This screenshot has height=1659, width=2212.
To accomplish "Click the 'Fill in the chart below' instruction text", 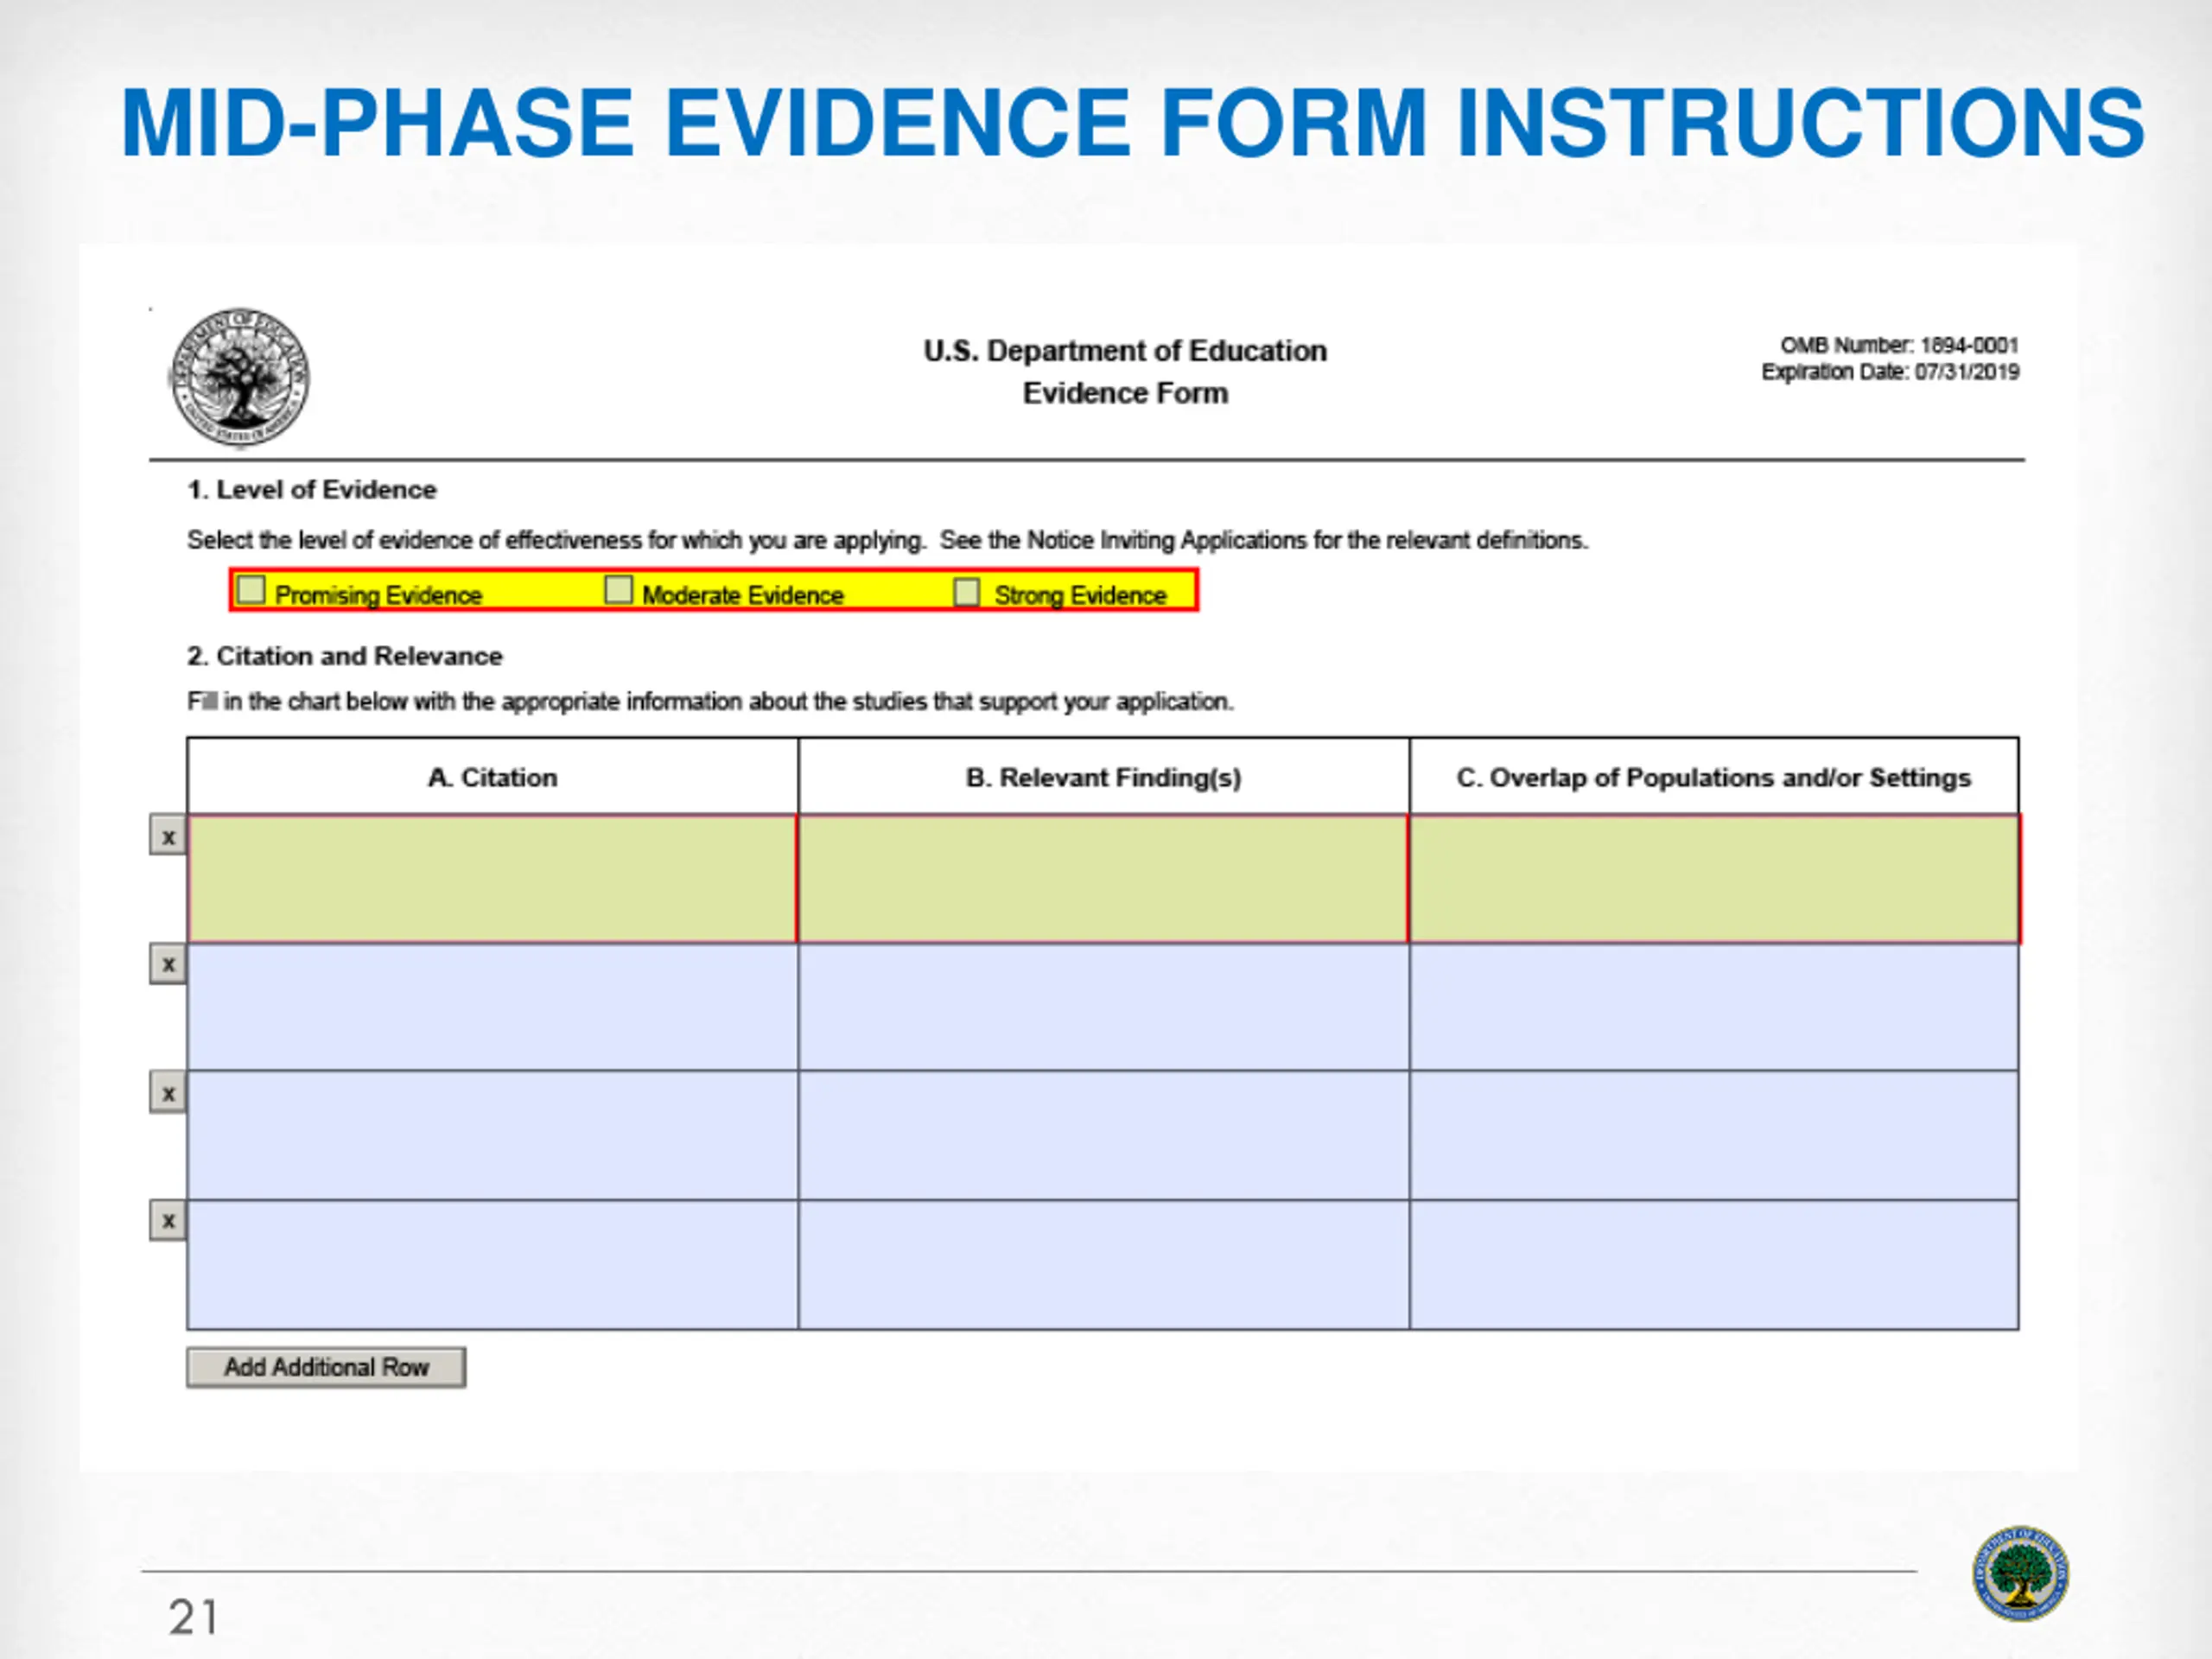I will pyautogui.click(x=710, y=702).
